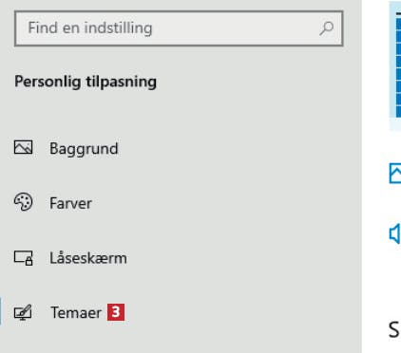Click the Find en indstilling placeholder text

tap(90, 28)
